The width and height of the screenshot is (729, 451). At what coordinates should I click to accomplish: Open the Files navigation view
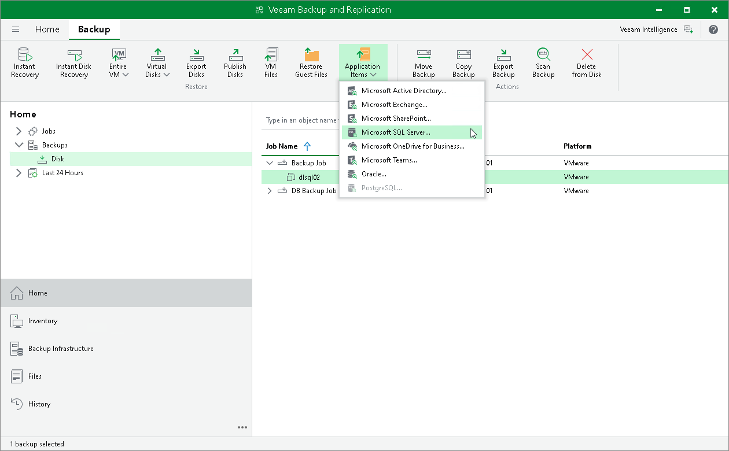coord(126,376)
